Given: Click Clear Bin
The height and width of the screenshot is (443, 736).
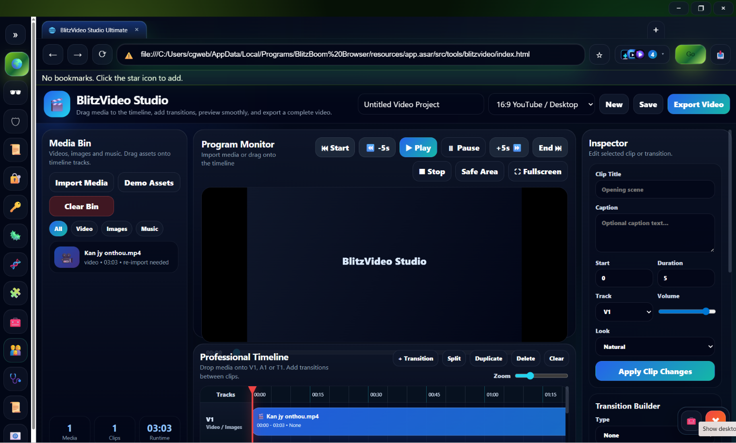Looking at the screenshot, I should (81, 206).
